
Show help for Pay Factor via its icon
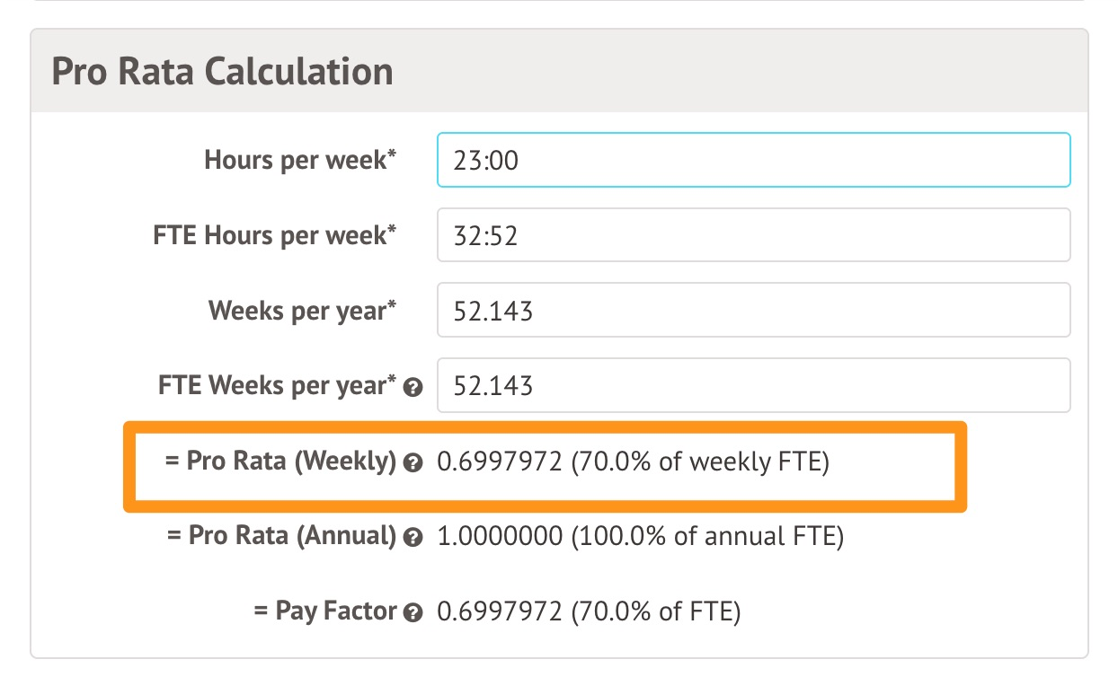click(x=413, y=613)
